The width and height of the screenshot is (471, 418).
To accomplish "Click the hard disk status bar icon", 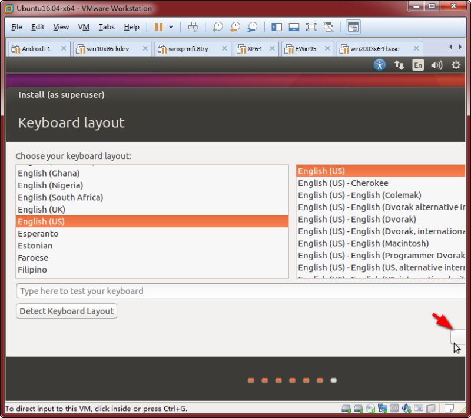I will [x=346, y=407].
